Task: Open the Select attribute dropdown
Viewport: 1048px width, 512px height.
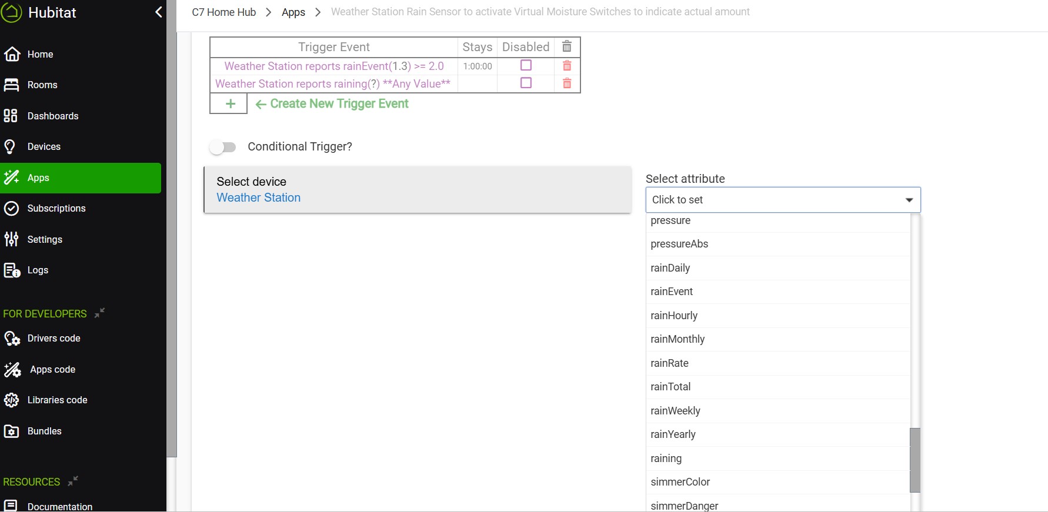Action: tap(782, 200)
